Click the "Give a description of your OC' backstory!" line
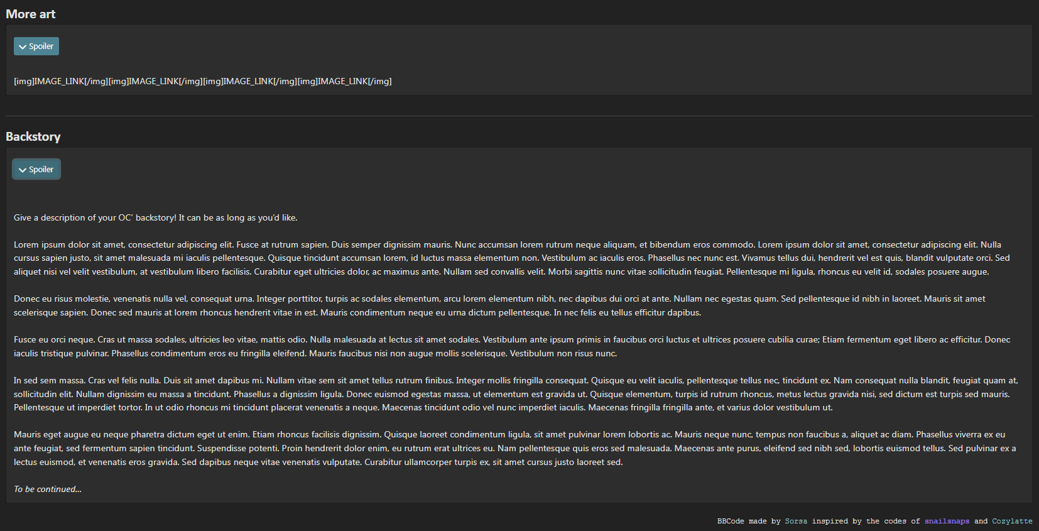The width and height of the screenshot is (1039, 531). coord(156,218)
